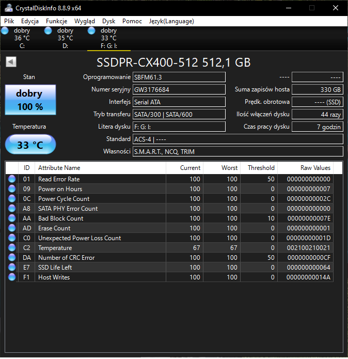Click the Prędk. obrotowa value ---- (SSD)
Viewport: 348px width, 359px height.
click(318, 102)
